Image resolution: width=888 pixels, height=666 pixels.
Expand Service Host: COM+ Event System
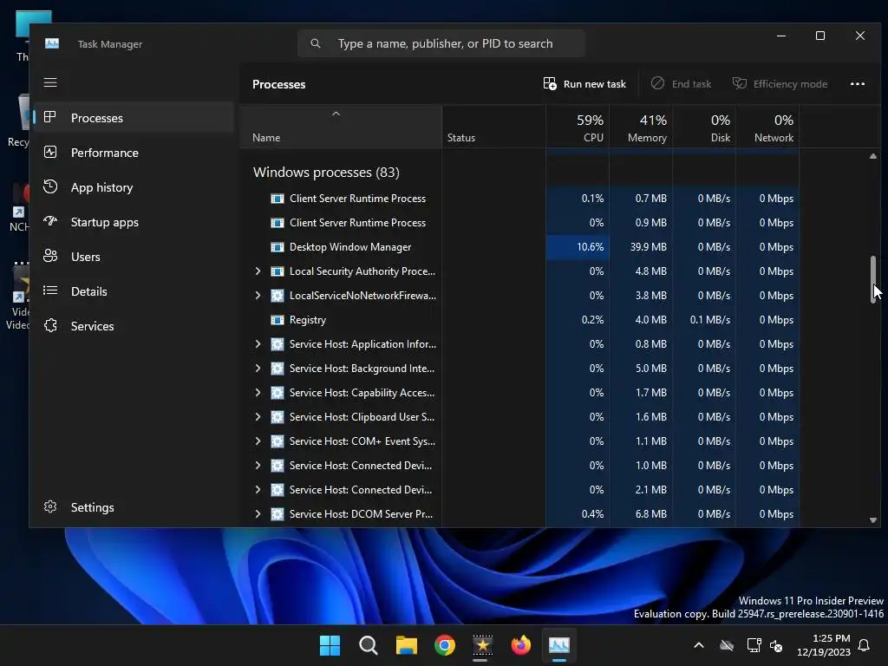258,441
